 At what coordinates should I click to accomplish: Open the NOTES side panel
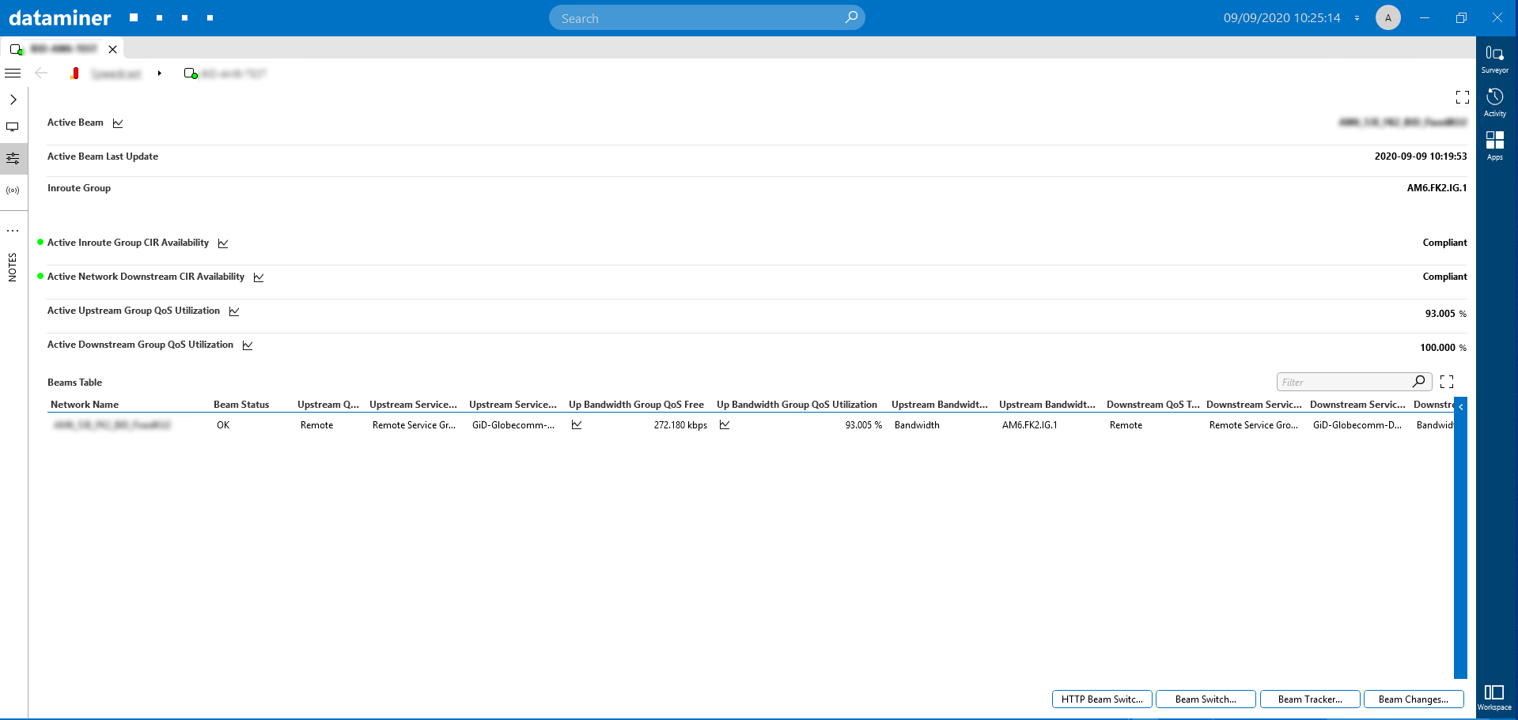[13, 267]
